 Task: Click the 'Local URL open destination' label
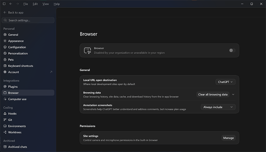click(x=100, y=80)
